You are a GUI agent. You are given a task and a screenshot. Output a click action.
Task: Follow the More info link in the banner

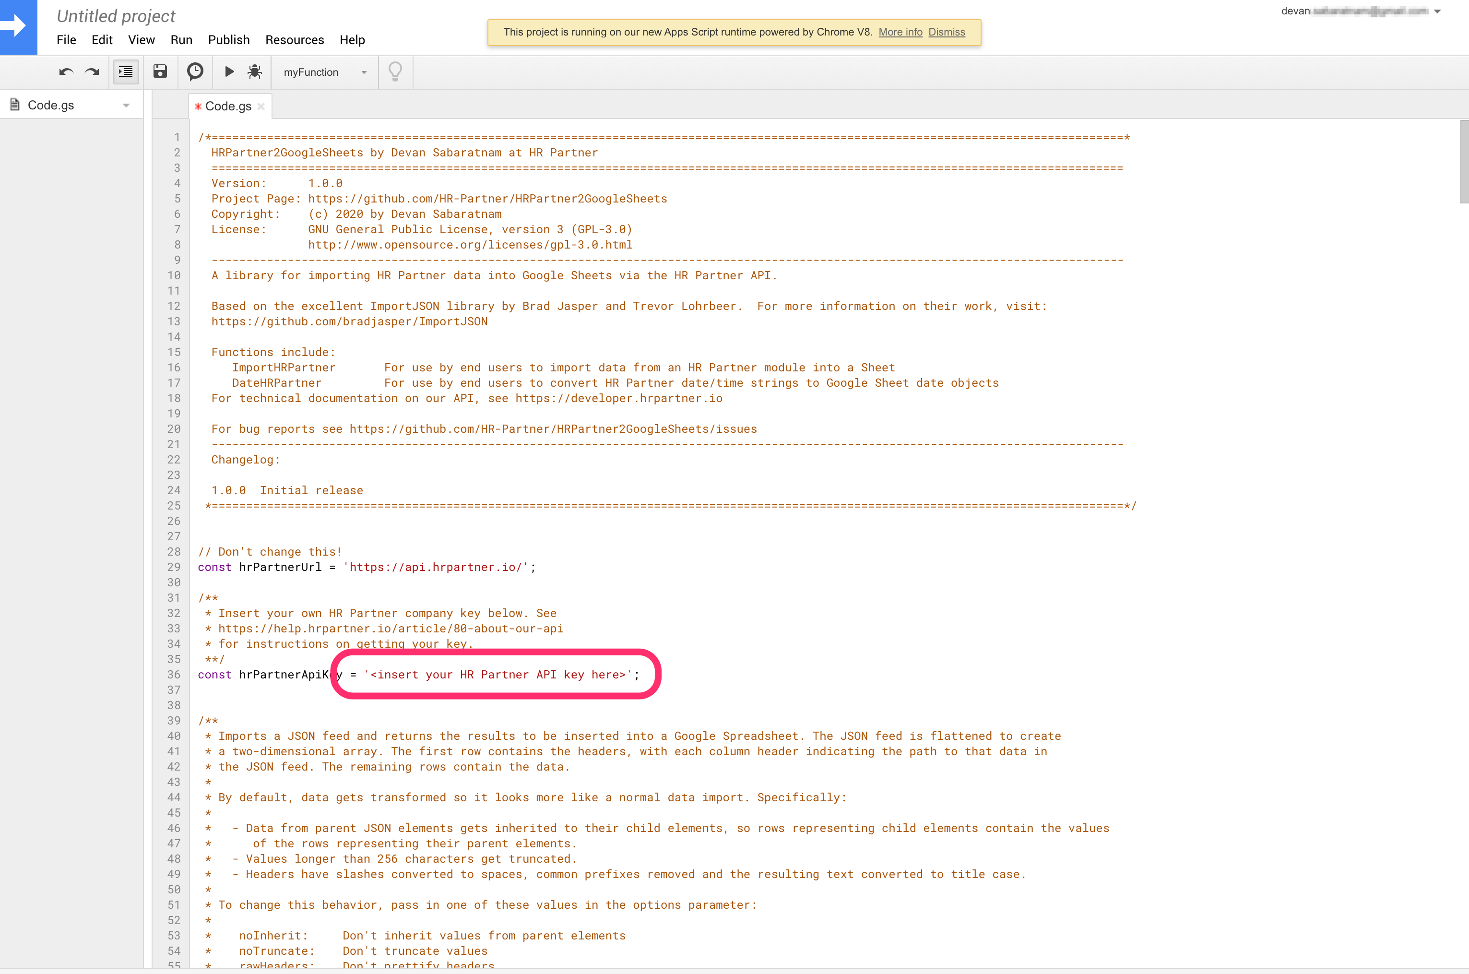pos(900,32)
